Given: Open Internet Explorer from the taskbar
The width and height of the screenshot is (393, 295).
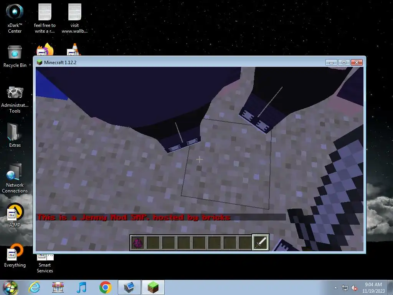Looking at the screenshot, I should (x=34, y=287).
